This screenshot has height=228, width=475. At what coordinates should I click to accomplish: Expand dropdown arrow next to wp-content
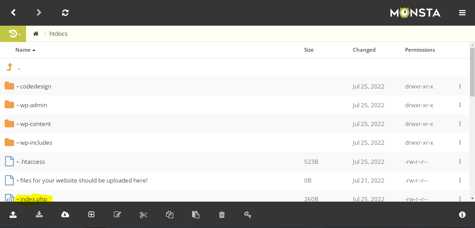[x=18, y=125]
